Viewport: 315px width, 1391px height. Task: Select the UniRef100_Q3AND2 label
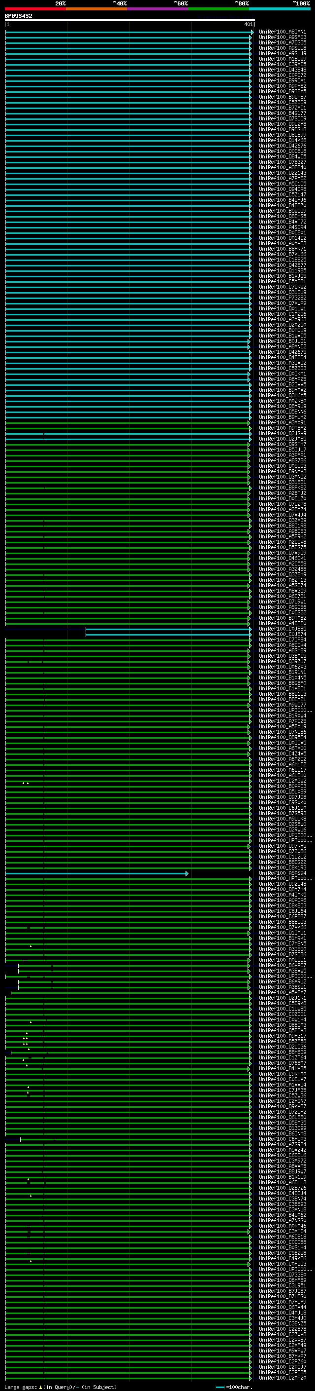point(282,477)
